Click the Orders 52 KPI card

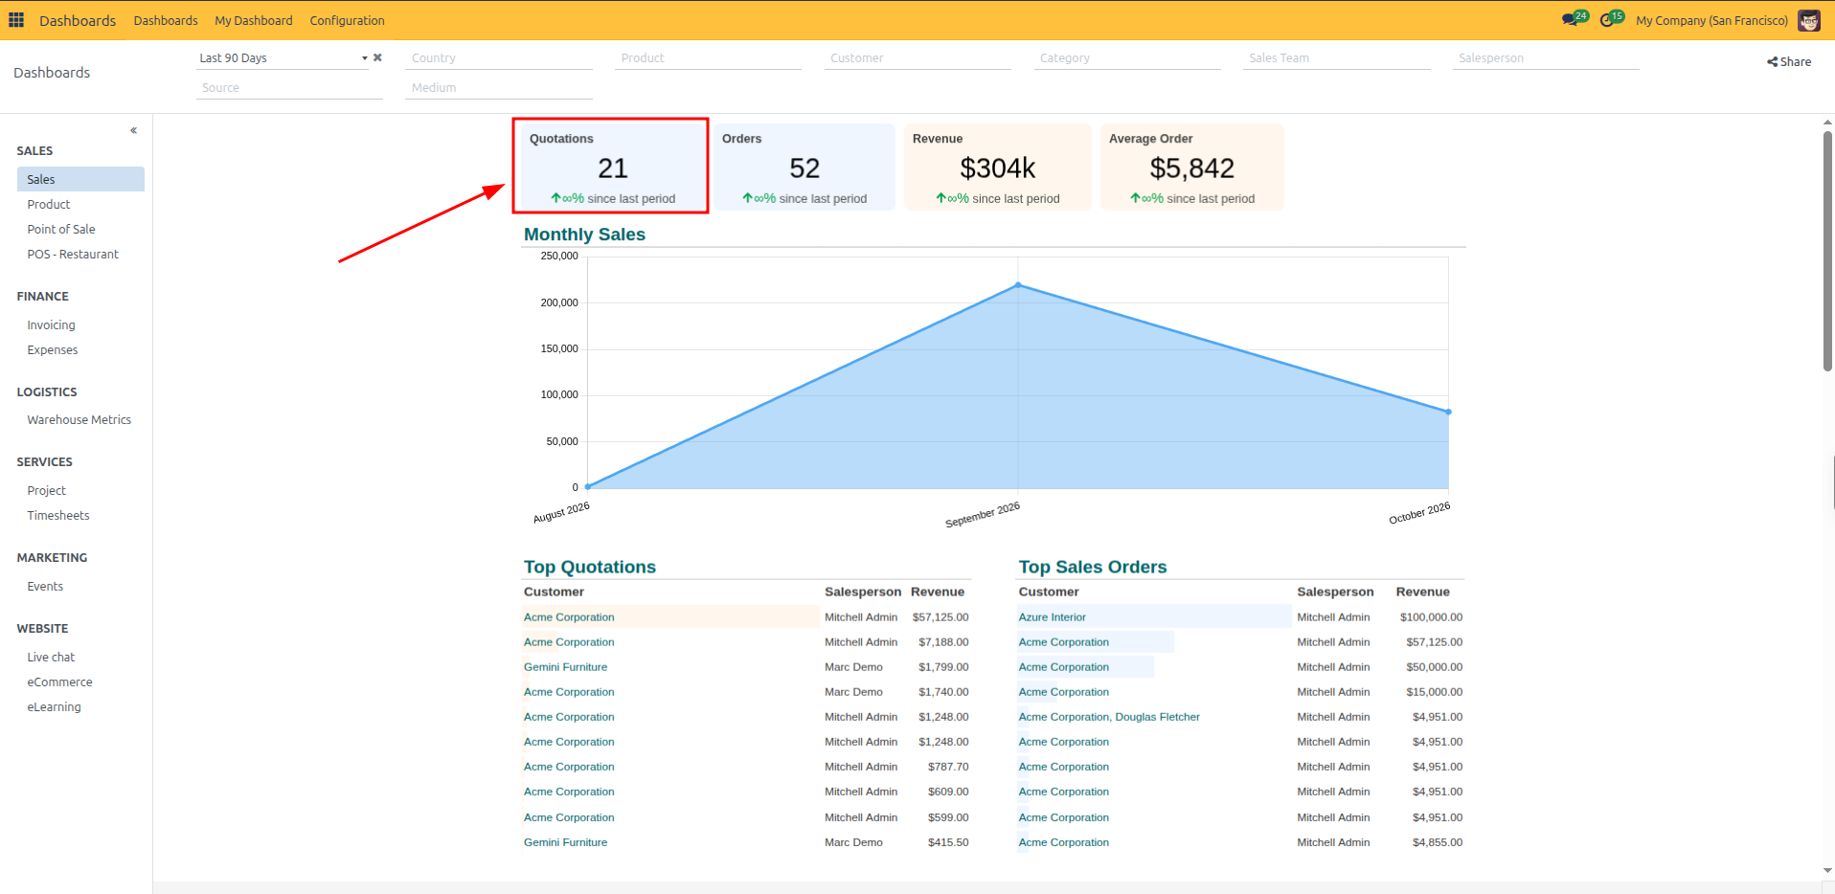(804, 167)
